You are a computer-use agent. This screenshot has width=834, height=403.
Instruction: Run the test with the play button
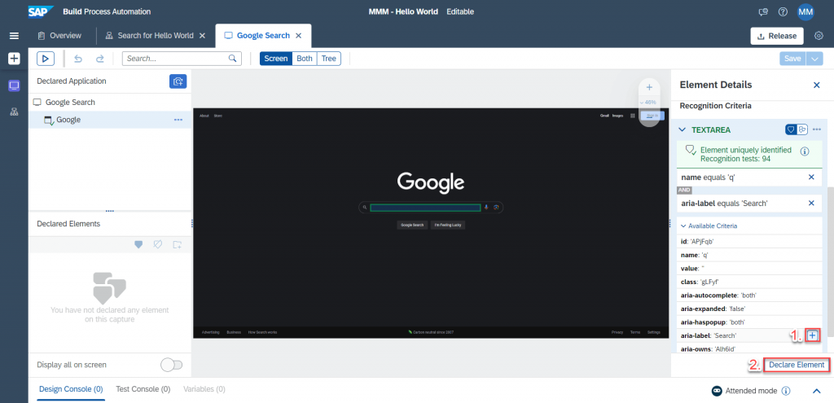pyautogui.click(x=46, y=59)
